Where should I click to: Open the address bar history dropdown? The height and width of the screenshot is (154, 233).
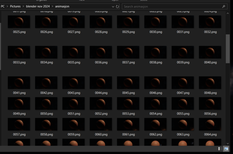point(113,7)
